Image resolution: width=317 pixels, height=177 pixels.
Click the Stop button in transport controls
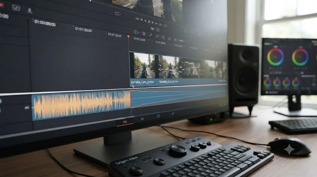coord(149,21)
